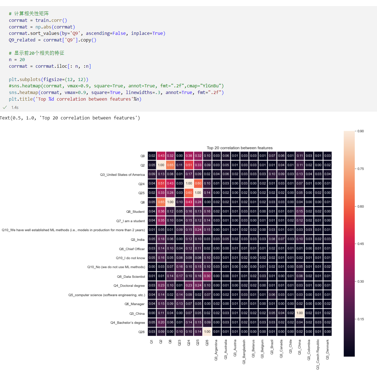The image size is (377, 371).
Task: Click the Q2 row 1.00 diagonal cell
Action: coord(161,165)
